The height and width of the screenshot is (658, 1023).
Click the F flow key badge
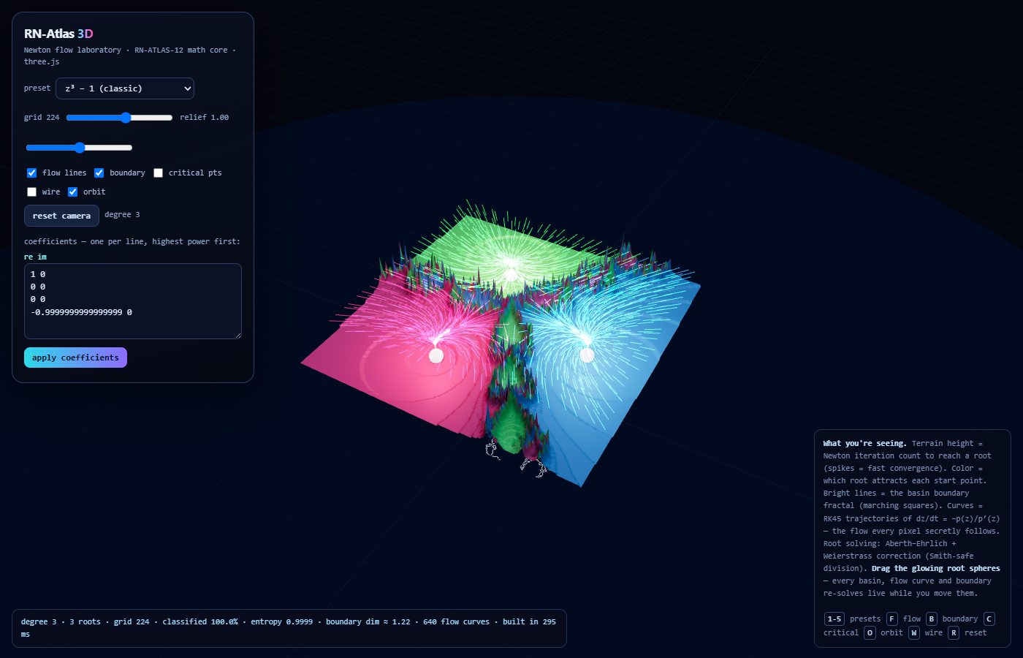(891, 619)
